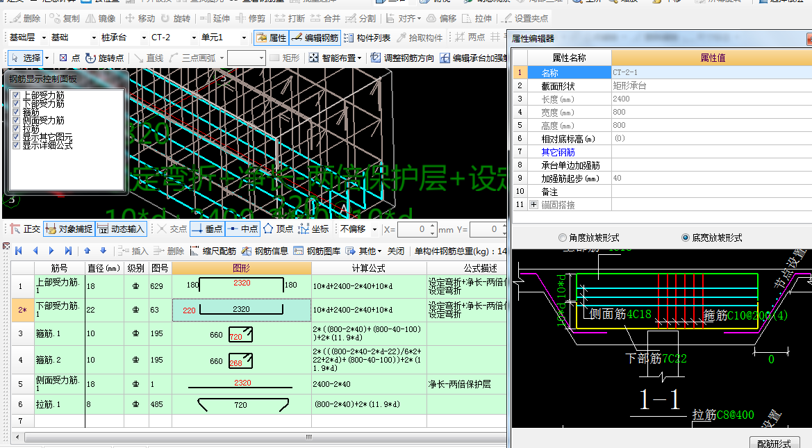This screenshot has height=448, width=812.
Task: Click the X coordinate input field
Action: (415, 229)
